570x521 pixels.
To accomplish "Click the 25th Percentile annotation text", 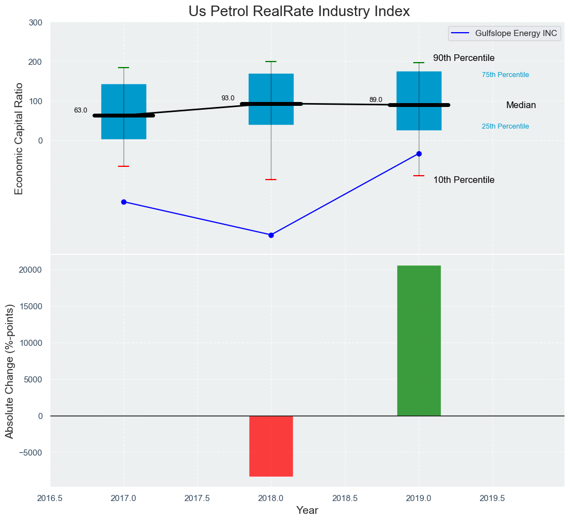I will click(x=505, y=126).
